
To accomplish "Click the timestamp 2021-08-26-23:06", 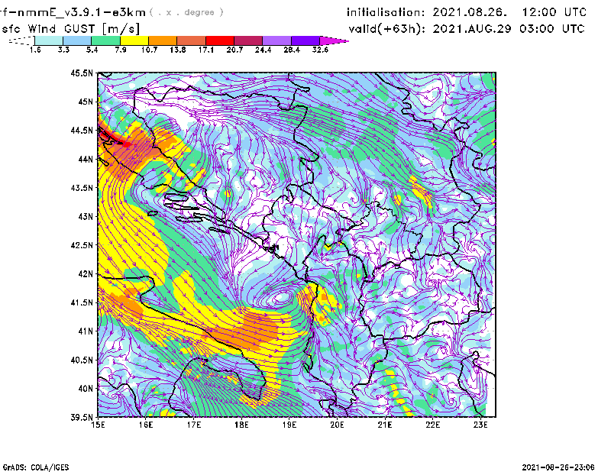I will click(558, 467).
